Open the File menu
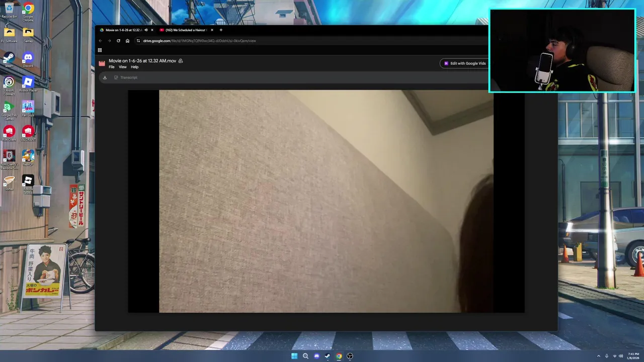The width and height of the screenshot is (644, 362). point(112,67)
